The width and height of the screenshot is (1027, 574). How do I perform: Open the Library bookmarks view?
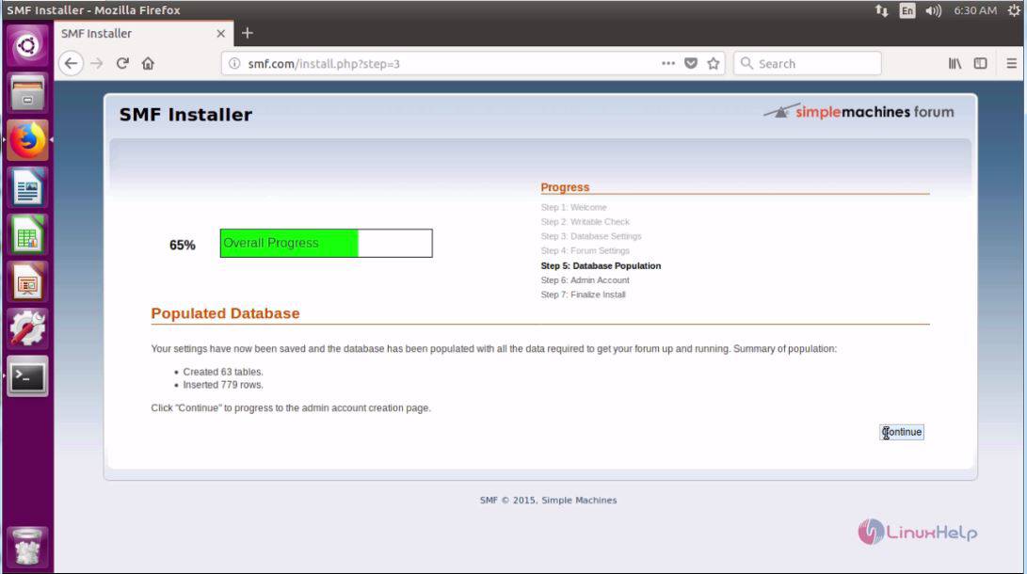[955, 63]
